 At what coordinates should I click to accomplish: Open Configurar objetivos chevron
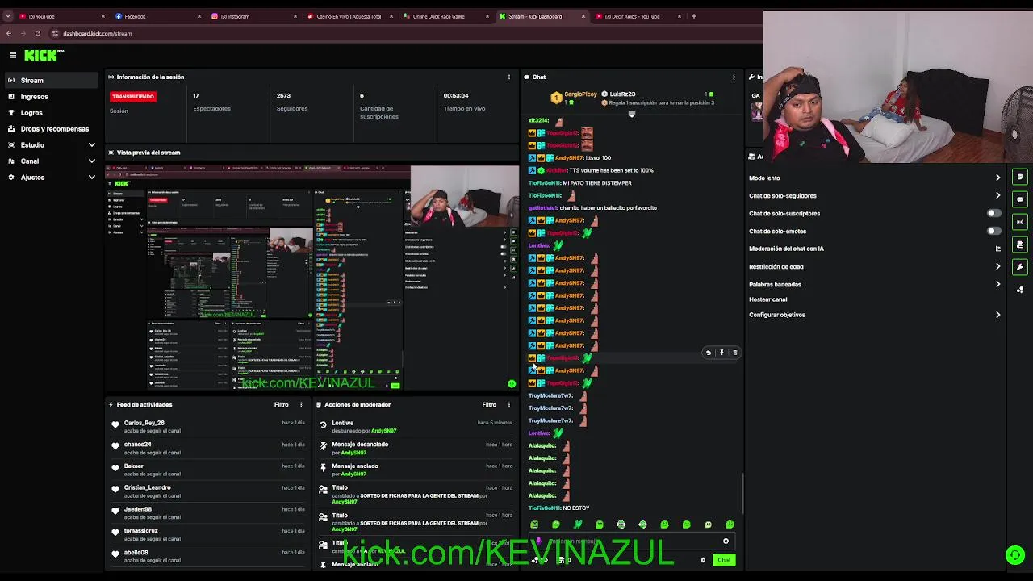[997, 315]
